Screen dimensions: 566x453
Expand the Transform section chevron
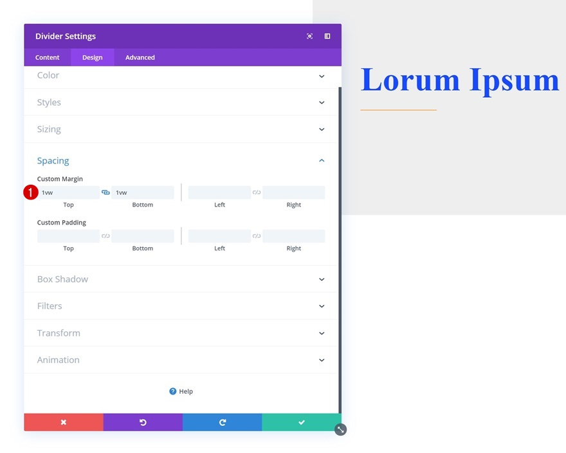(322, 333)
